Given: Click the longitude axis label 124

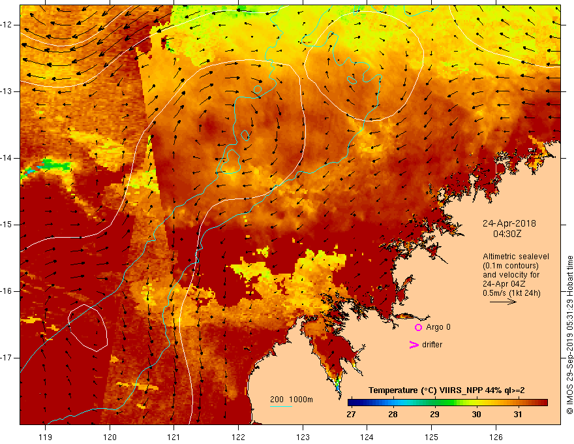Looking at the screenshot, I should tap(367, 437).
